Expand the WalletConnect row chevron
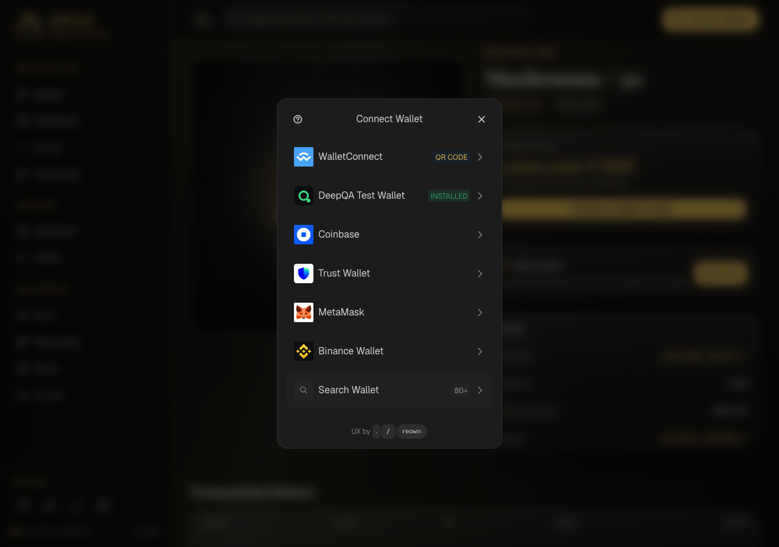 pyautogui.click(x=480, y=157)
